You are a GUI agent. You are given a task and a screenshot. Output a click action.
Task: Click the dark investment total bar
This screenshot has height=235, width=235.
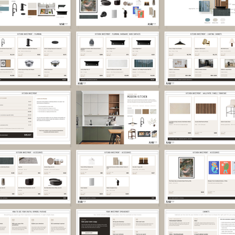tap(16, 135)
